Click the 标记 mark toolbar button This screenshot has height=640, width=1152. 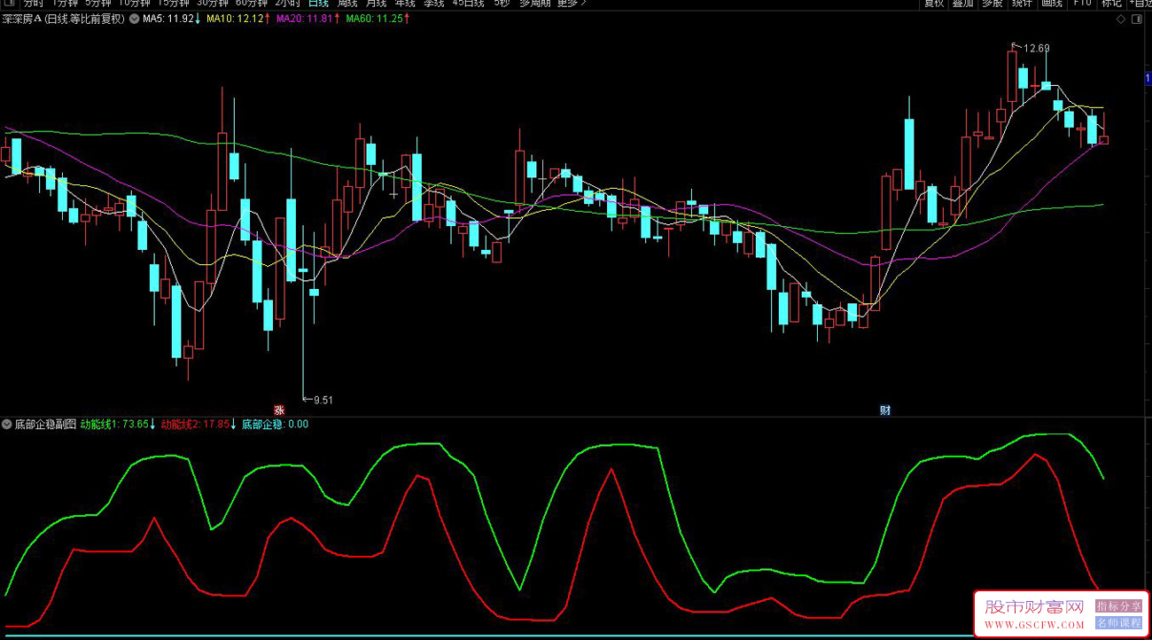click(x=1111, y=4)
